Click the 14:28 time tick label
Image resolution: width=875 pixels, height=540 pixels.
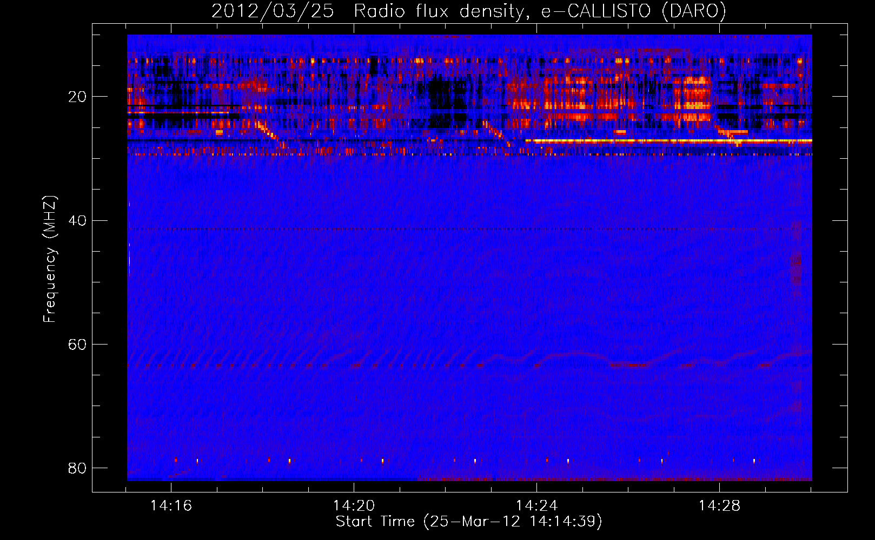(719, 506)
